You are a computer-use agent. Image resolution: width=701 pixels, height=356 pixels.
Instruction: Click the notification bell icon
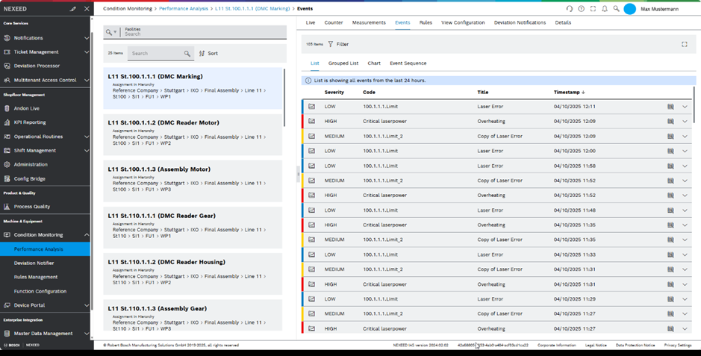pos(605,9)
